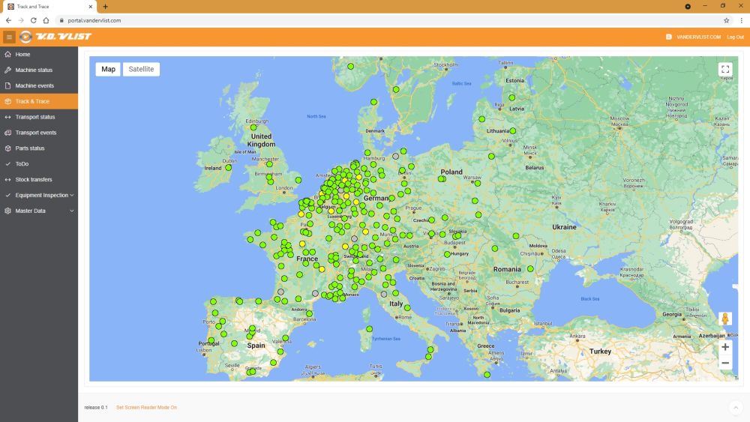Open fullscreen map view icon
This screenshot has width=750, height=422.
point(725,69)
